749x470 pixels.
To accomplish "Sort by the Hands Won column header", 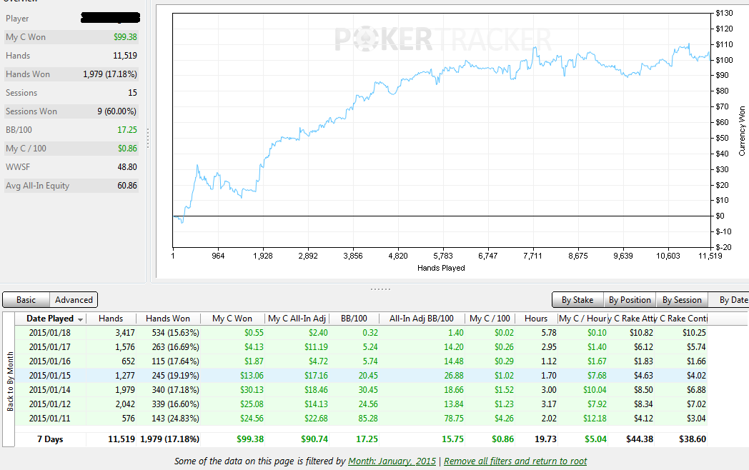I will [168, 319].
